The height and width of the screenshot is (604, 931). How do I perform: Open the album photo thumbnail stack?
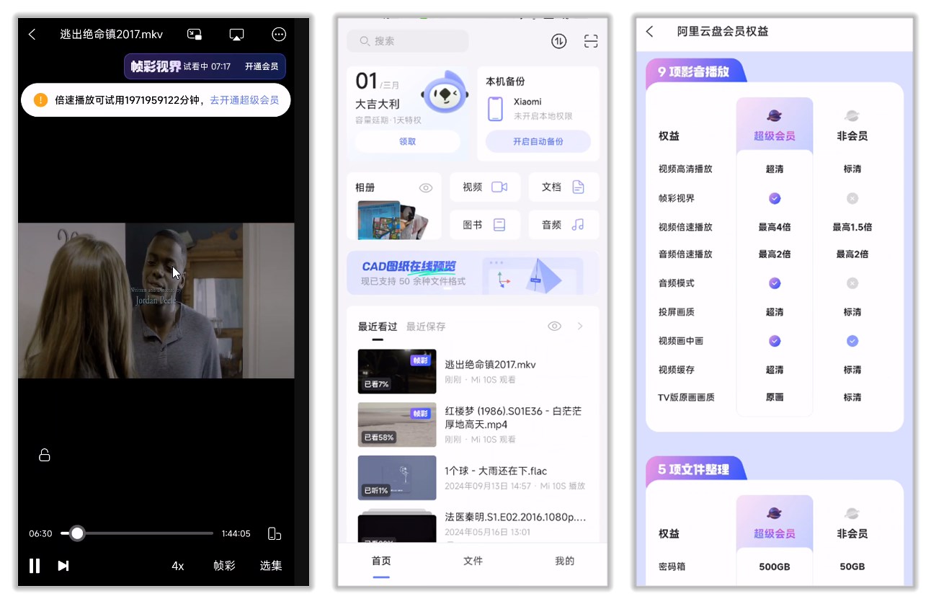click(392, 220)
